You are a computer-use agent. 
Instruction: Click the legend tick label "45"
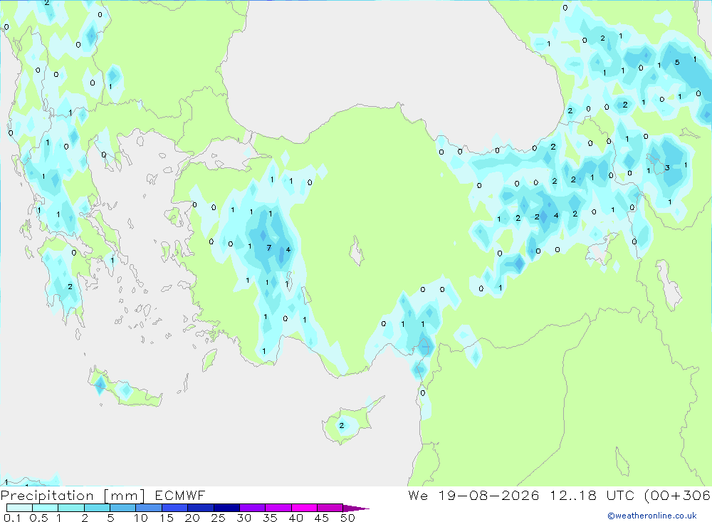point(322,518)
